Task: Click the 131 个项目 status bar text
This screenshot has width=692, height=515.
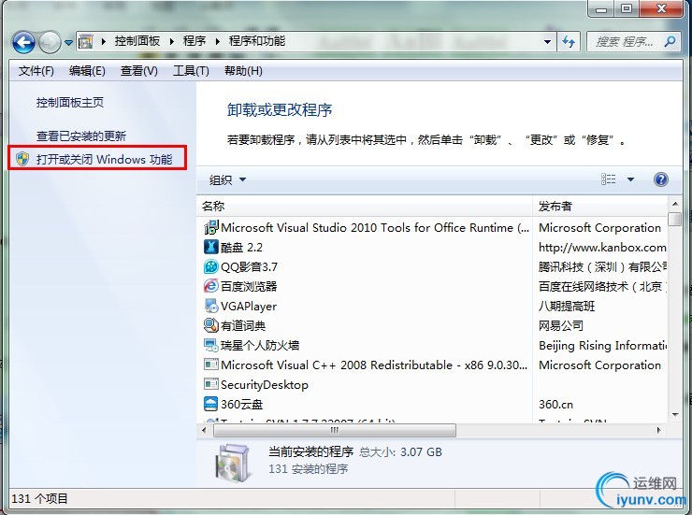Action: 39,499
